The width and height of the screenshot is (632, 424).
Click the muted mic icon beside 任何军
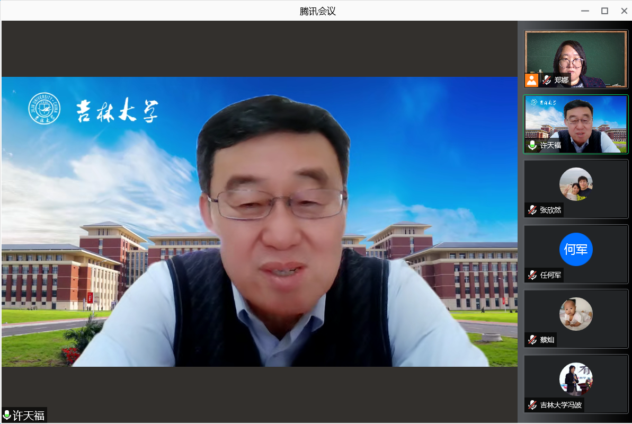(532, 275)
